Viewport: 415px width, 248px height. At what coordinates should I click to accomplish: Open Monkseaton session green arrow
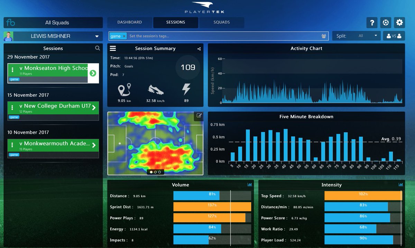click(x=93, y=73)
